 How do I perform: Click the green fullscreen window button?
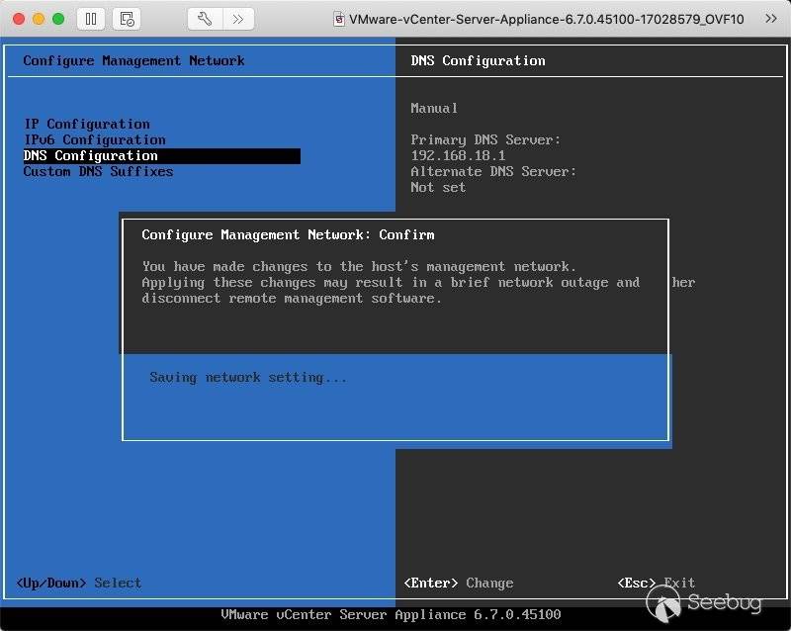(58, 19)
